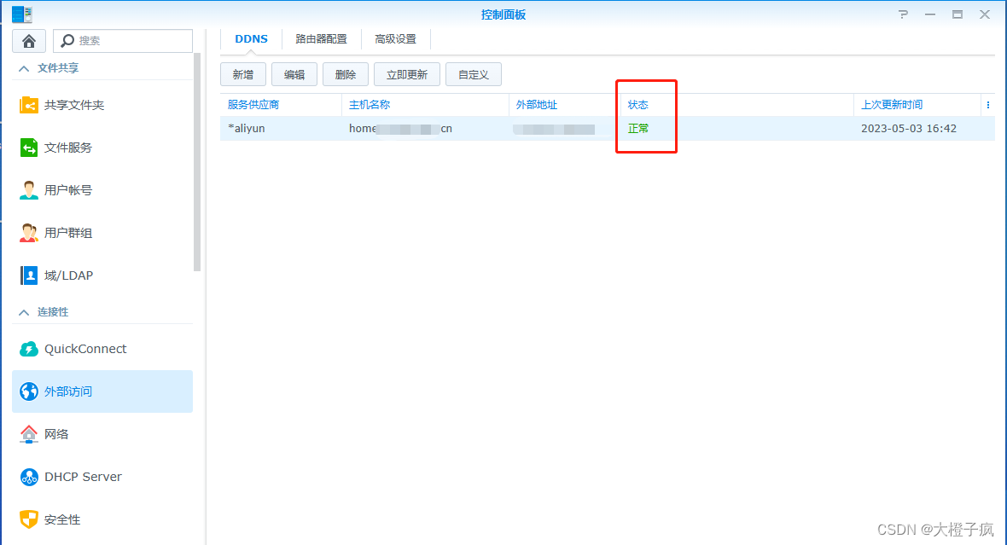Open the column options three-dot menu

988,104
